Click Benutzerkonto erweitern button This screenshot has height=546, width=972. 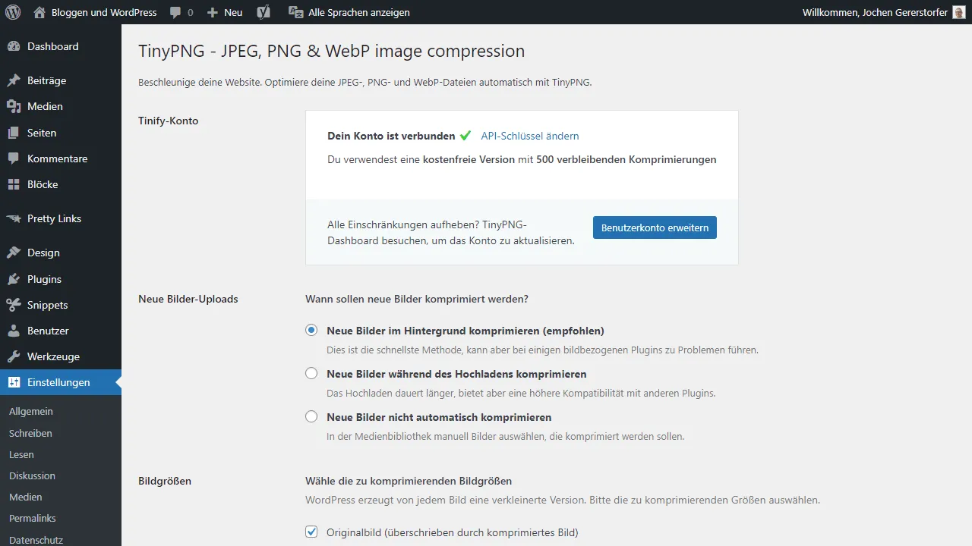point(655,227)
